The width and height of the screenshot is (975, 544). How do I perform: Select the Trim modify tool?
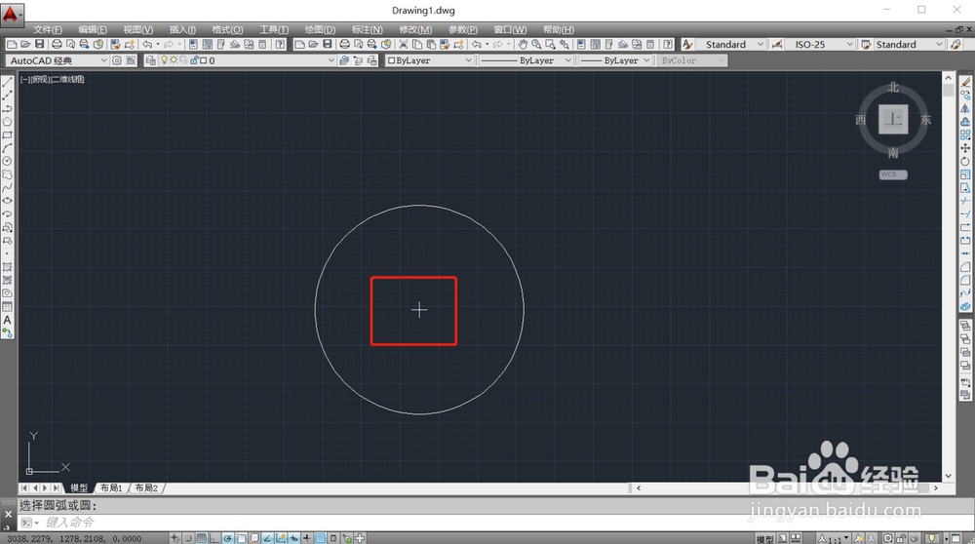(x=965, y=201)
